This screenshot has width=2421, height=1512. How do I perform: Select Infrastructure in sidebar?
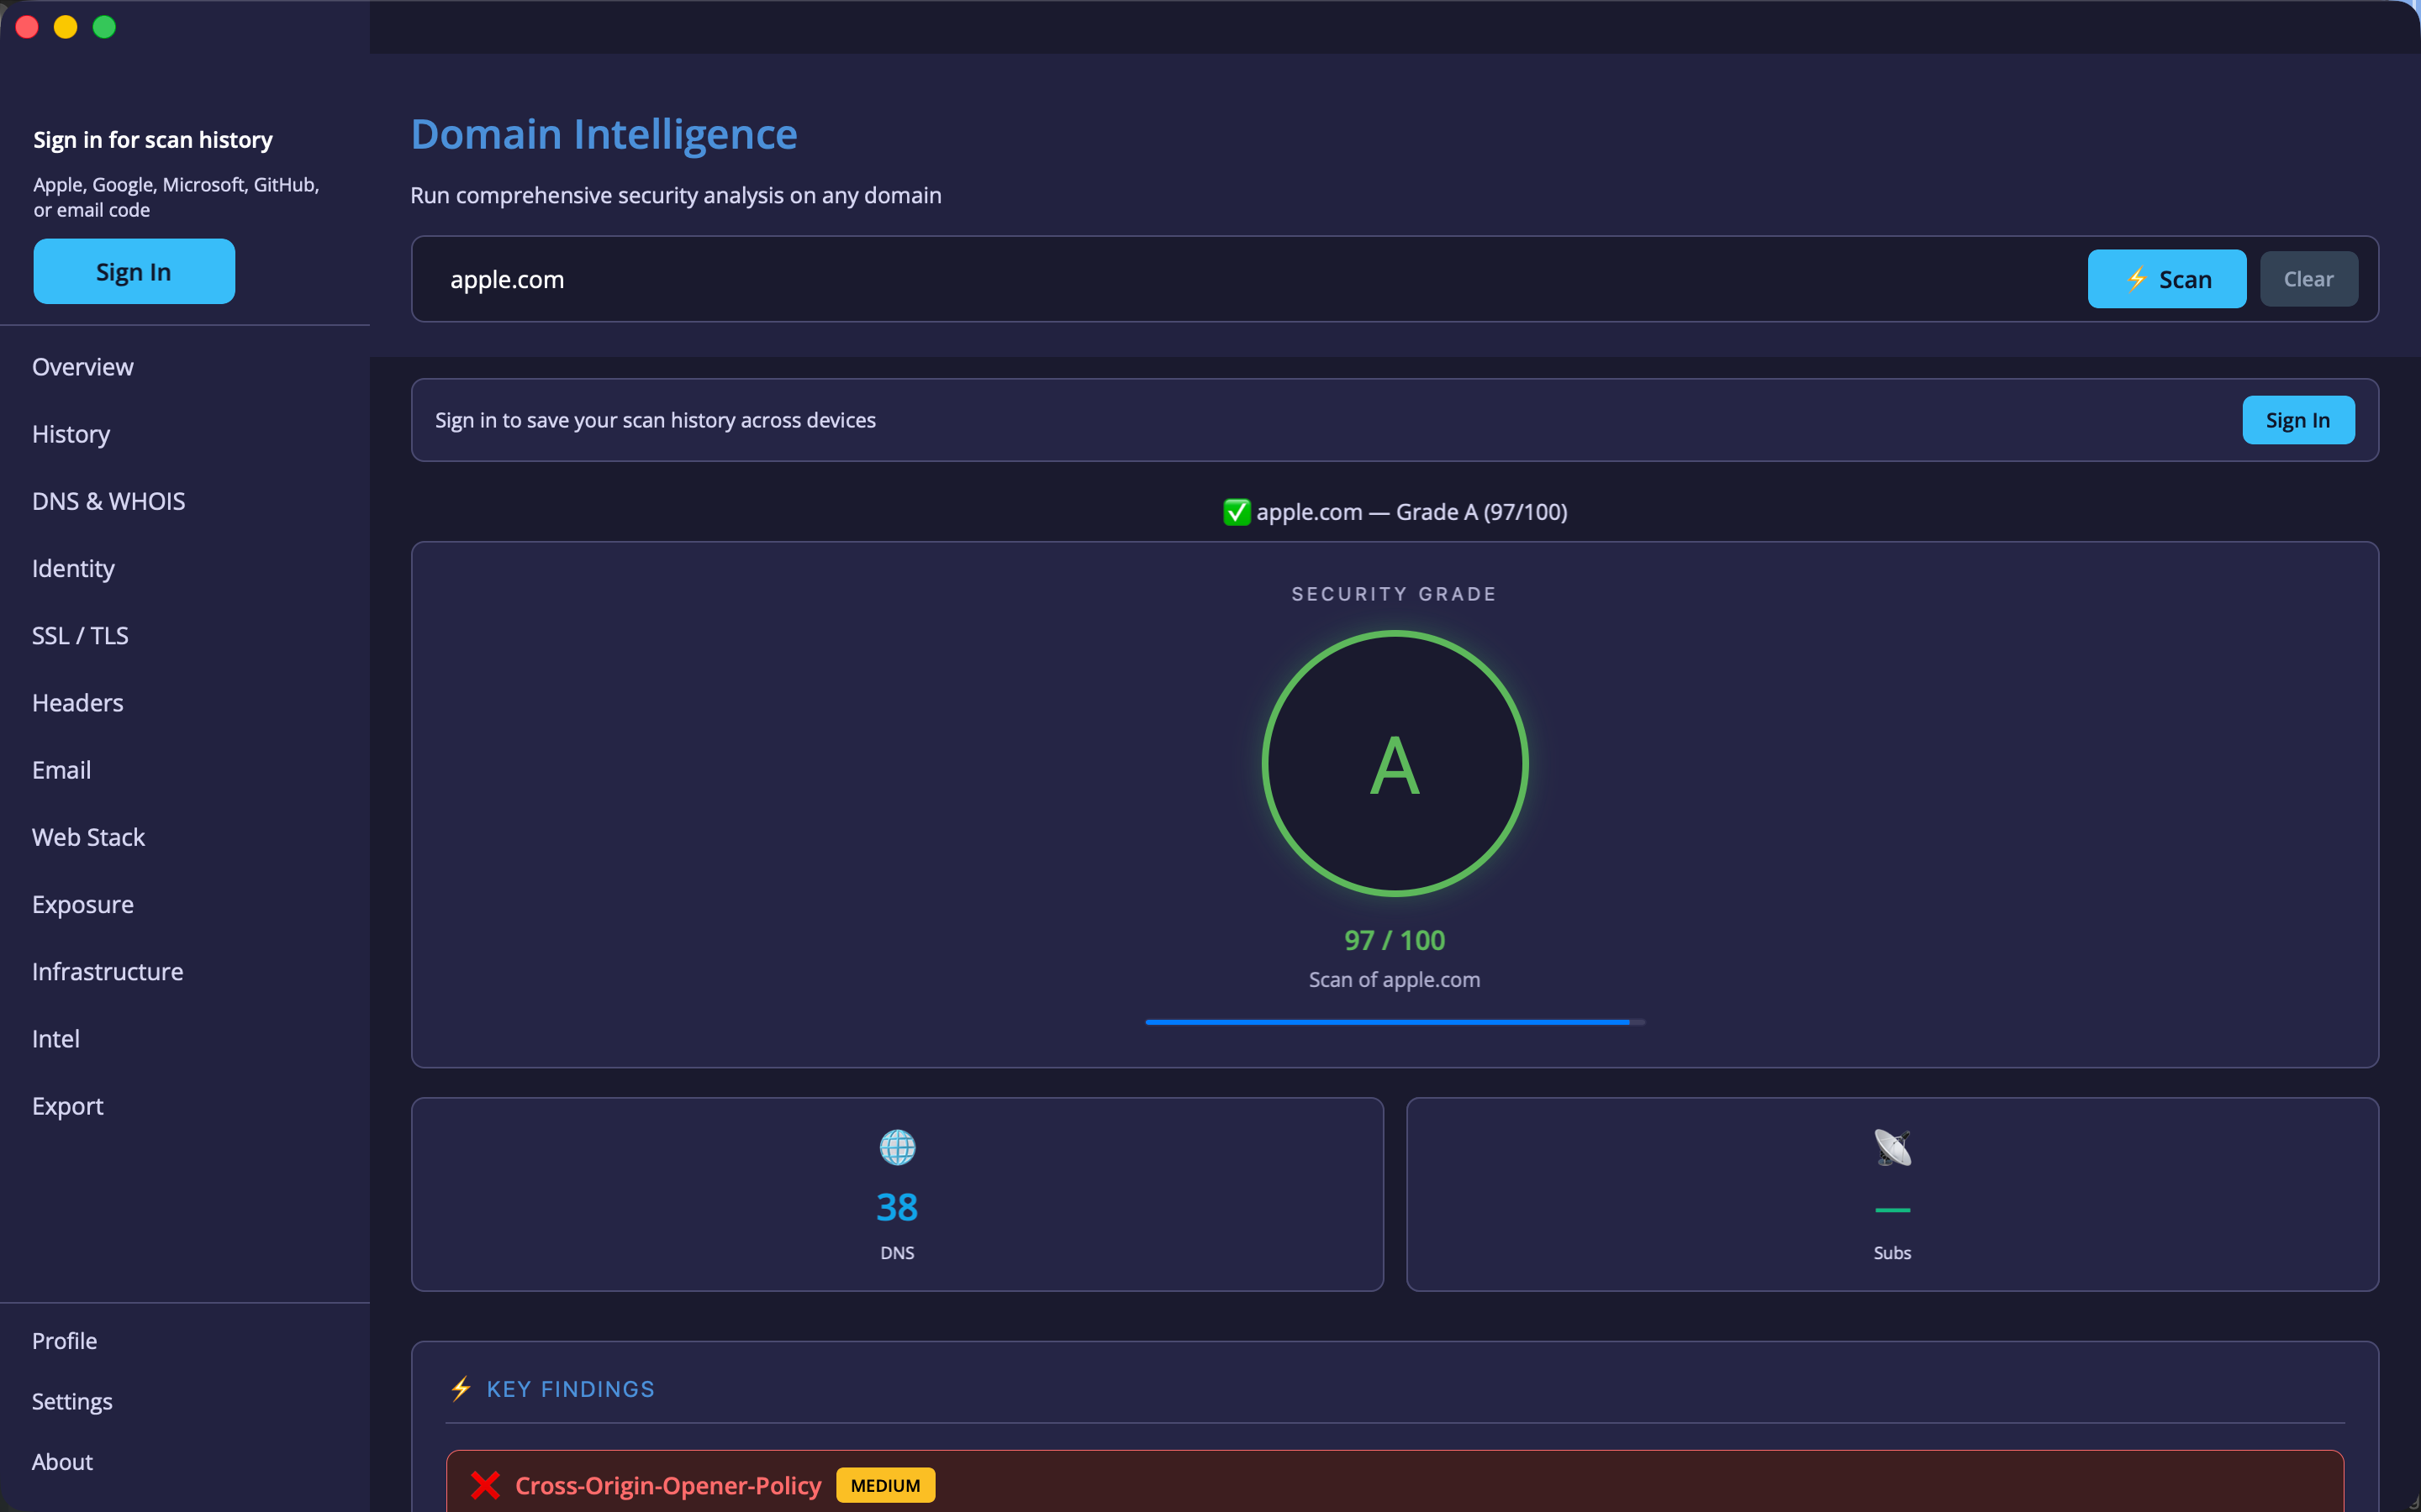107,971
